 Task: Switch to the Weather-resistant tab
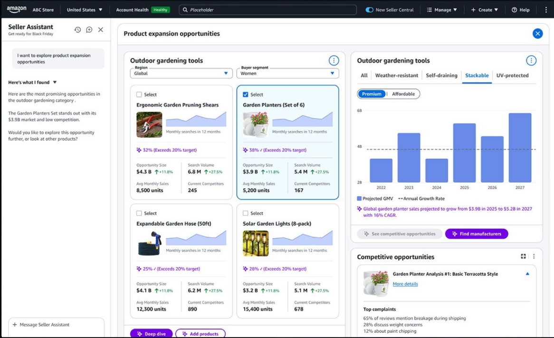tap(396, 75)
